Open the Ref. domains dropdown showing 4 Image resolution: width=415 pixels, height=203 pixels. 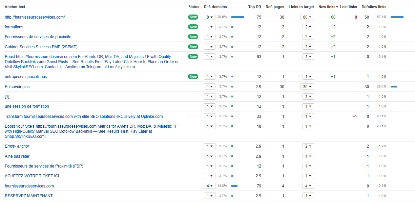point(209,186)
